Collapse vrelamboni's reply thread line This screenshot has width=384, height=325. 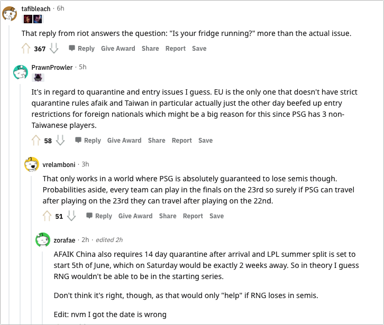click(x=32, y=248)
